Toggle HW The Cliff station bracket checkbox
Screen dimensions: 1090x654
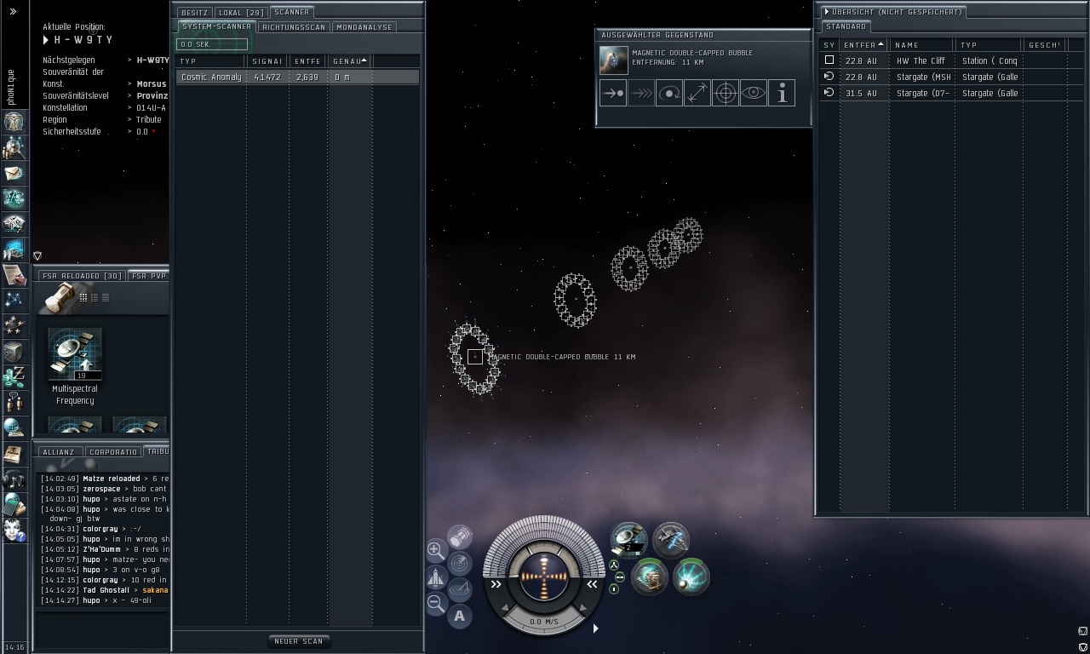[x=829, y=60]
